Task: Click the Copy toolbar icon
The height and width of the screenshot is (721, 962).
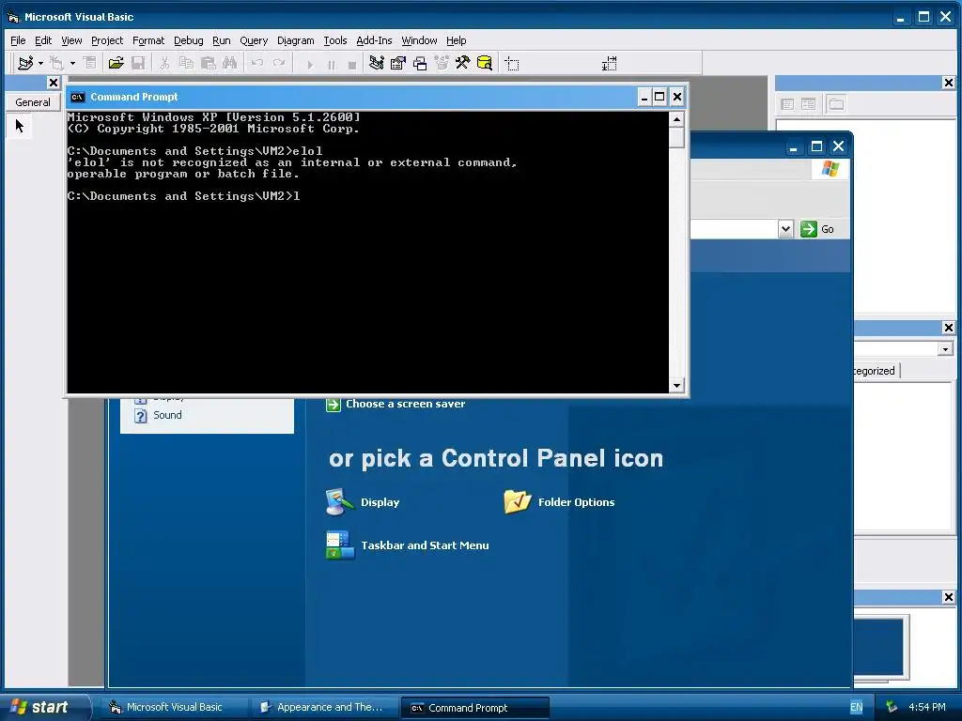Action: click(186, 63)
